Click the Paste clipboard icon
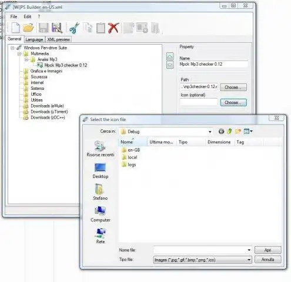The height and width of the screenshot is (282, 291). 101,28
